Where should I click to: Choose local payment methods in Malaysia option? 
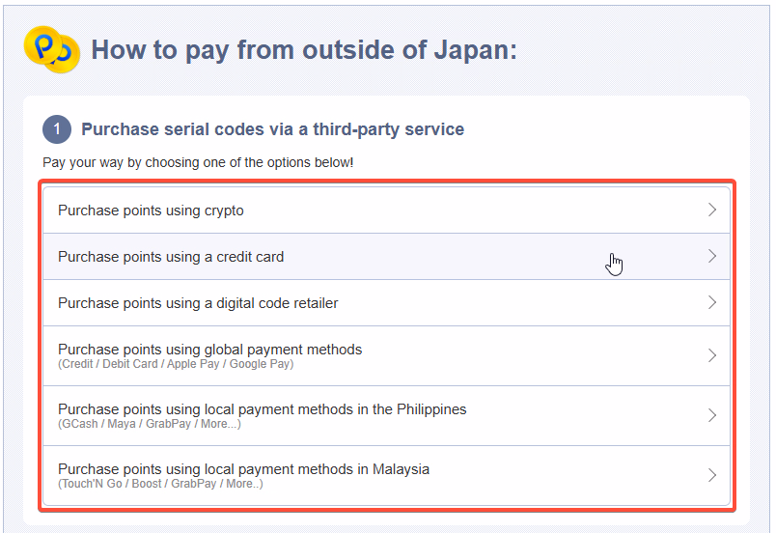386,476
